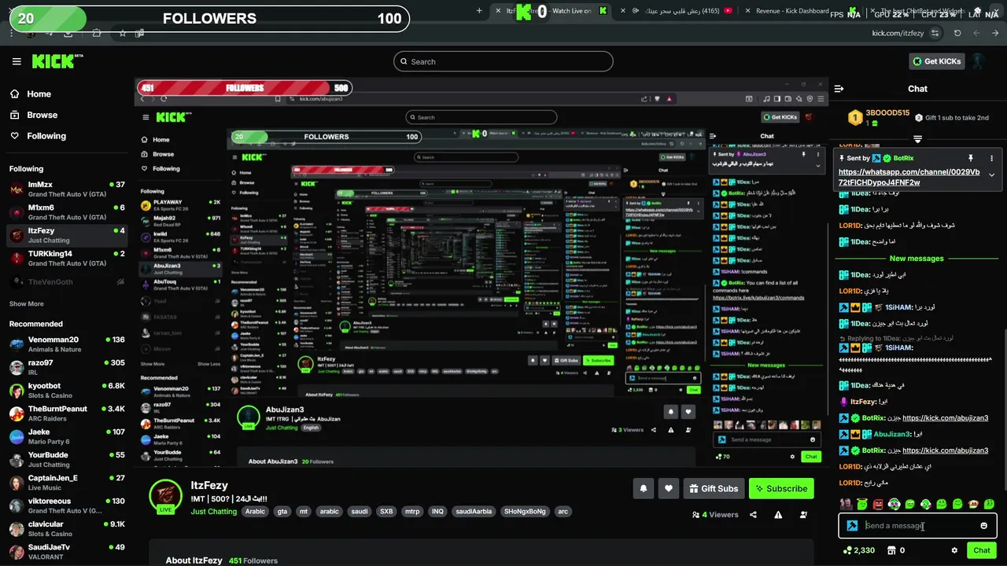Open ImMzx channel in Following list

click(67, 189)
